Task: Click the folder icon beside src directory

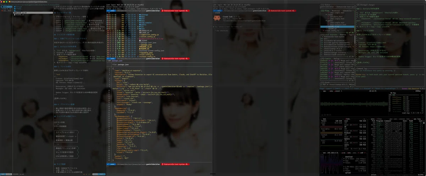Action: pos(140,27)
